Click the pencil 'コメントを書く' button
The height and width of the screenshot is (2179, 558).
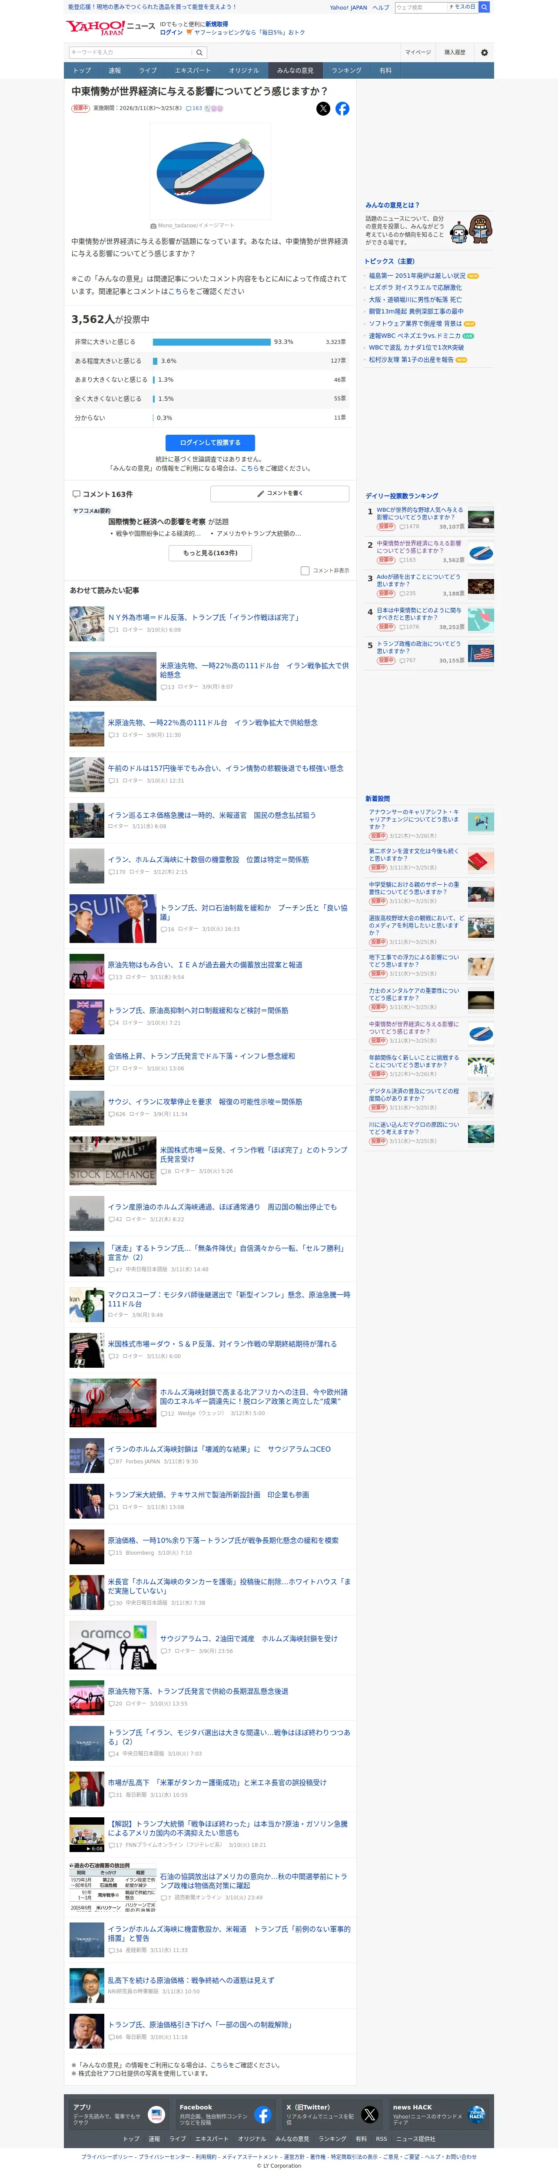280,493
